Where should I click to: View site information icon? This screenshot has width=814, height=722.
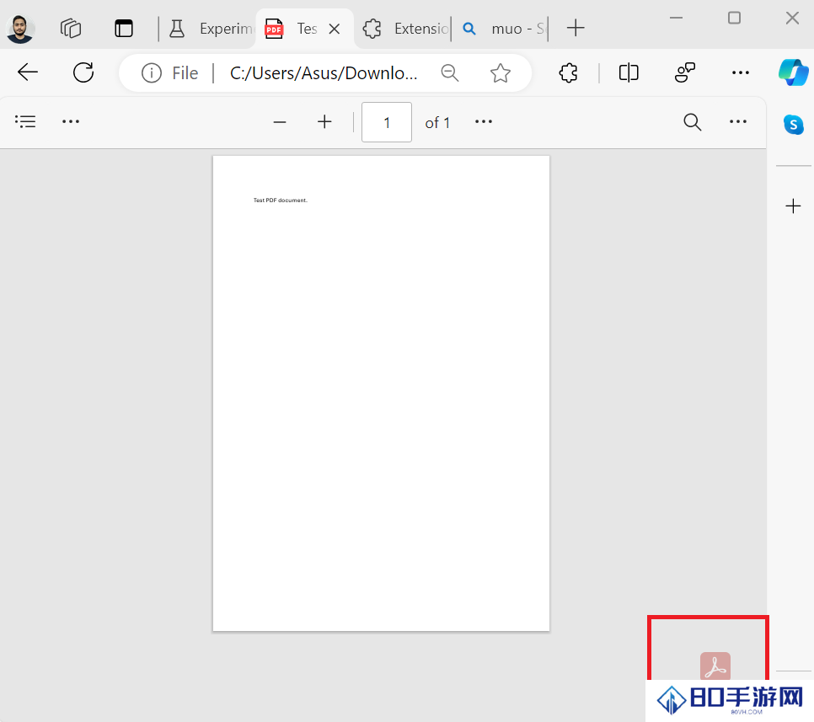coord(152,73)
